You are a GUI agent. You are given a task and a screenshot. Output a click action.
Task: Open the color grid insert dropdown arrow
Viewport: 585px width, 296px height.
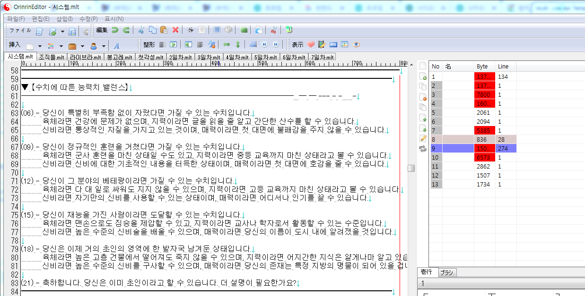pos(61,46)
